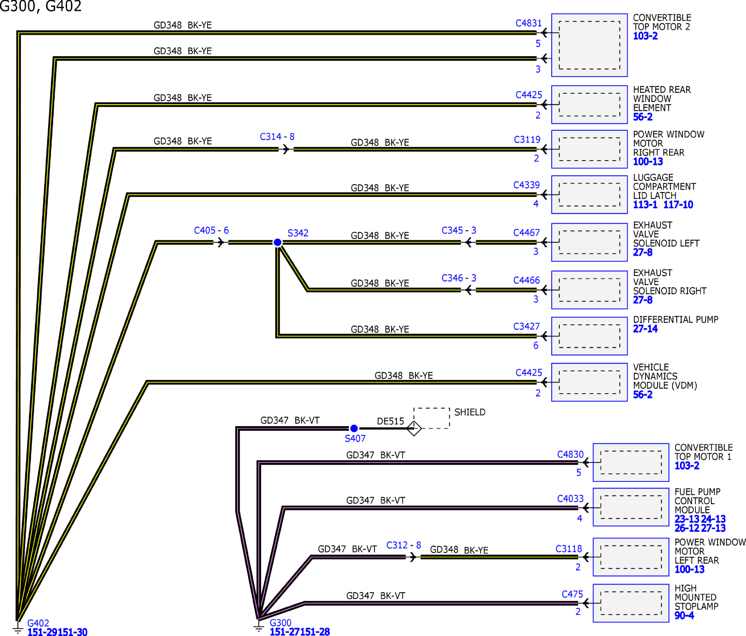Open the 151-30 link beside G402
The width and height of the screenshot is (746, 636).
73,632
